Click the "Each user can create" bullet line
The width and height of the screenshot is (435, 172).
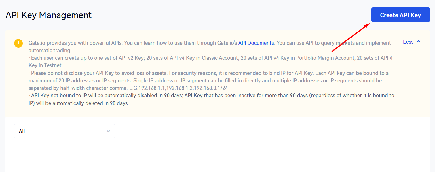click(86, 58)
